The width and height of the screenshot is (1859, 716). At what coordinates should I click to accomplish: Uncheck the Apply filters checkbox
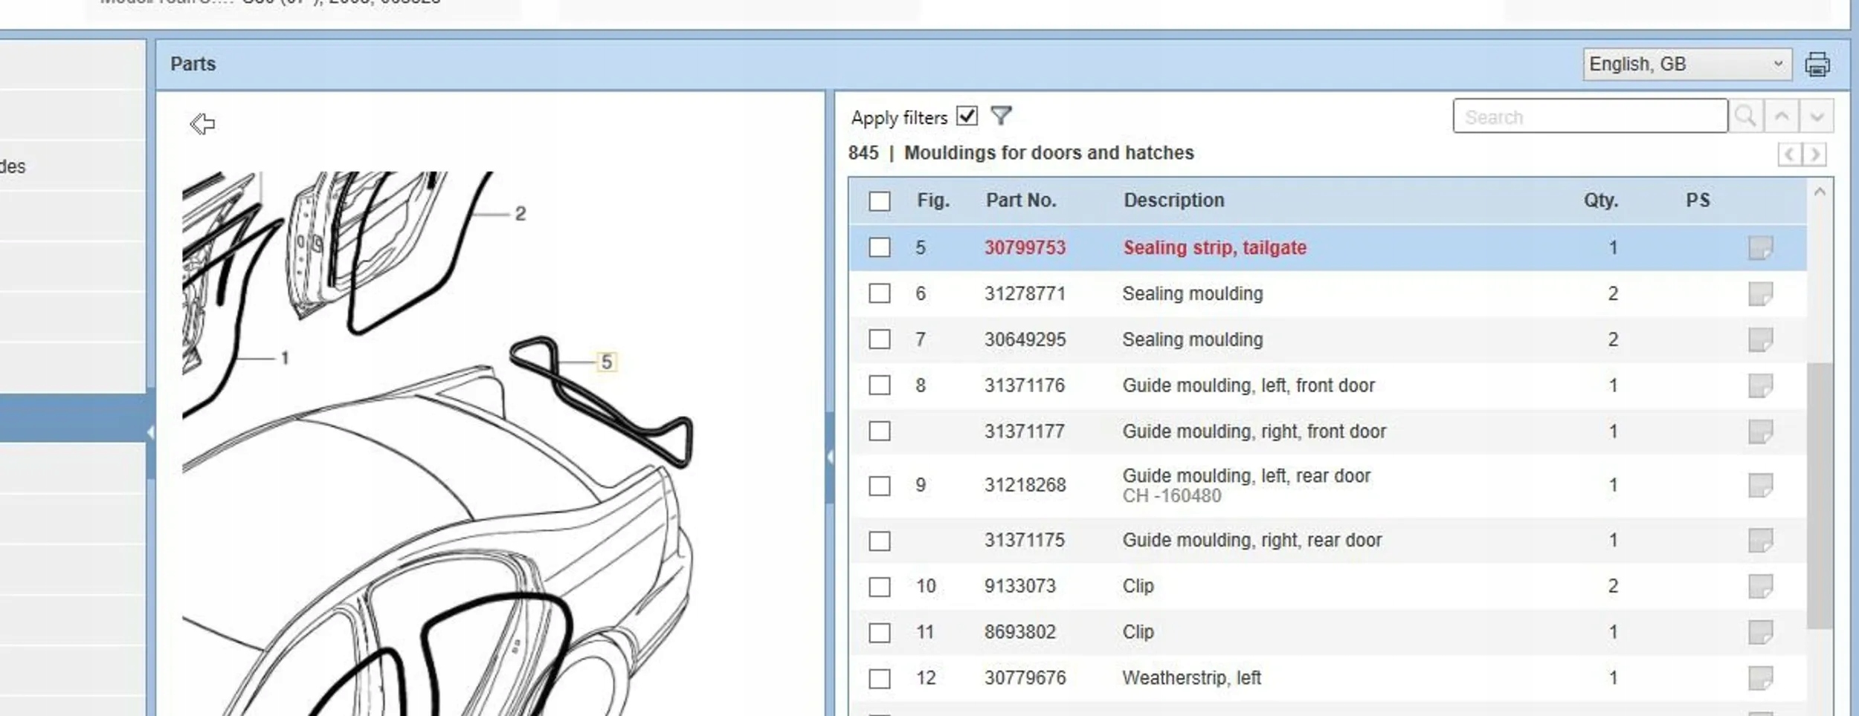[x=967, y=116]
